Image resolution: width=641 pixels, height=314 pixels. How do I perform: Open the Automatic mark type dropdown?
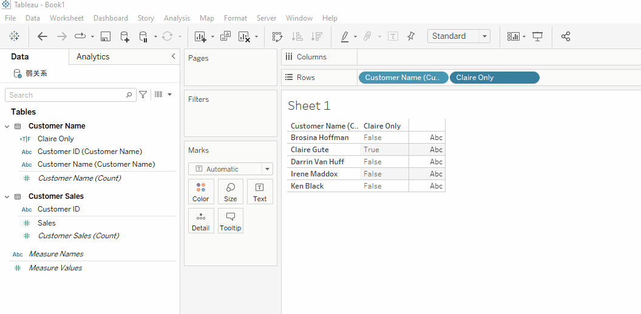point(267,169)
